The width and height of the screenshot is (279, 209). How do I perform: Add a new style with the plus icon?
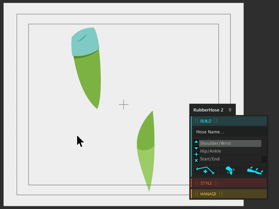(x=196, y=154)
